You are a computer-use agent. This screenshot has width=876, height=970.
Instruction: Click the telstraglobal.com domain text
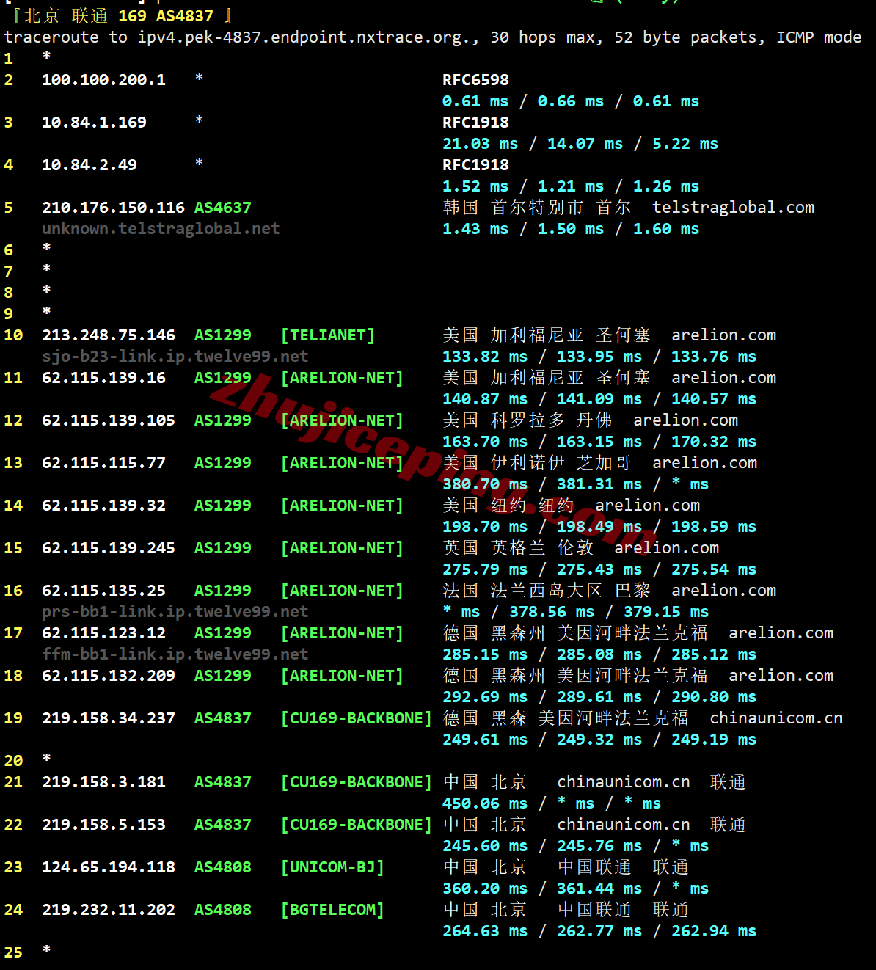(733, 208)
